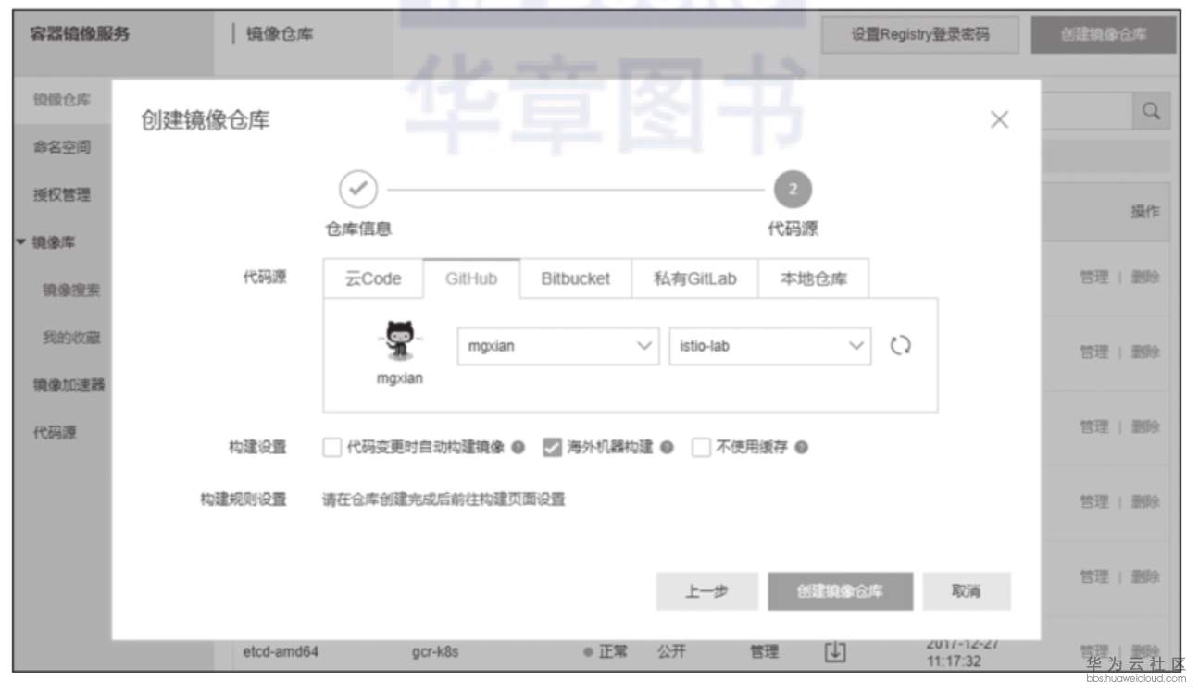Click the 容器镜像服务 service title
The image size is (1199, 692).
(x=80, y=35)
